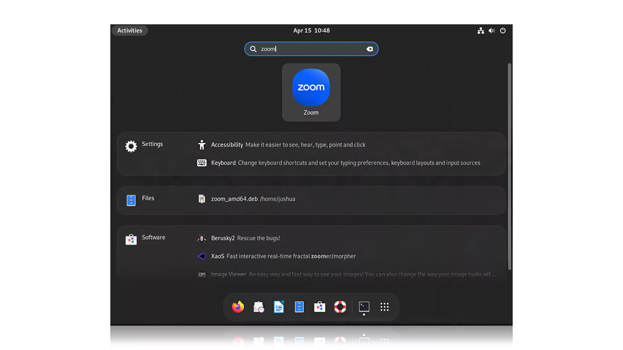Click the Settings provider label
The height and width of the screenshot is (350, 623).
pyautogui.click(x=152, y=144)
